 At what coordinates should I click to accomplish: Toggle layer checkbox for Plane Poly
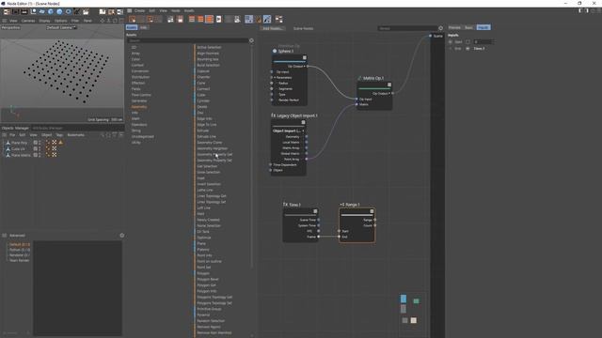(36, 143)
